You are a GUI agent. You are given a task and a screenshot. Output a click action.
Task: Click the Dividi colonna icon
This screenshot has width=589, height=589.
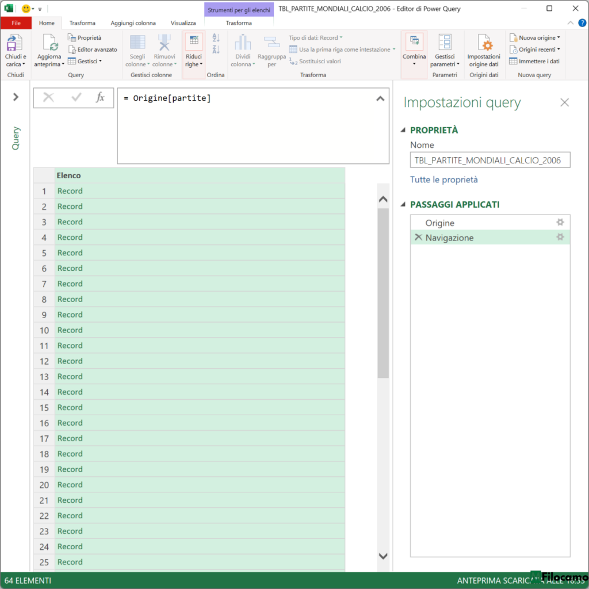pos(243,43)
